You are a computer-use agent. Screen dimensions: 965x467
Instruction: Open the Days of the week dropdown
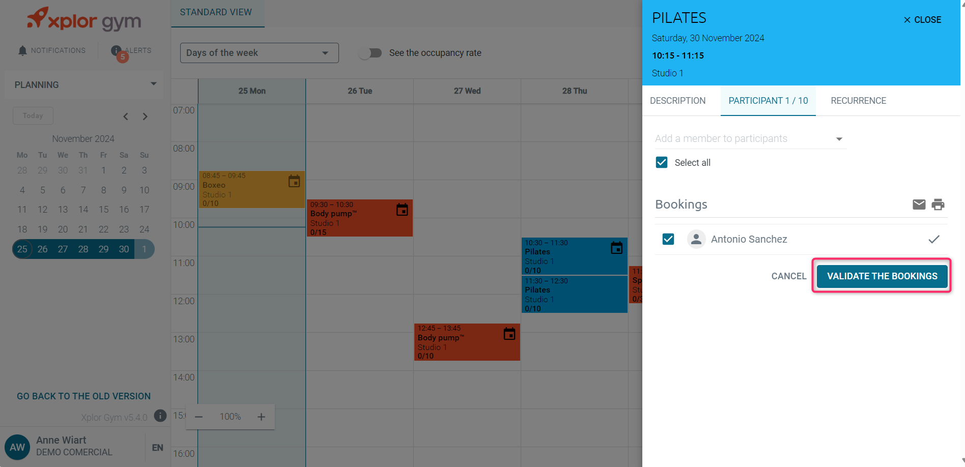point(260,53)
